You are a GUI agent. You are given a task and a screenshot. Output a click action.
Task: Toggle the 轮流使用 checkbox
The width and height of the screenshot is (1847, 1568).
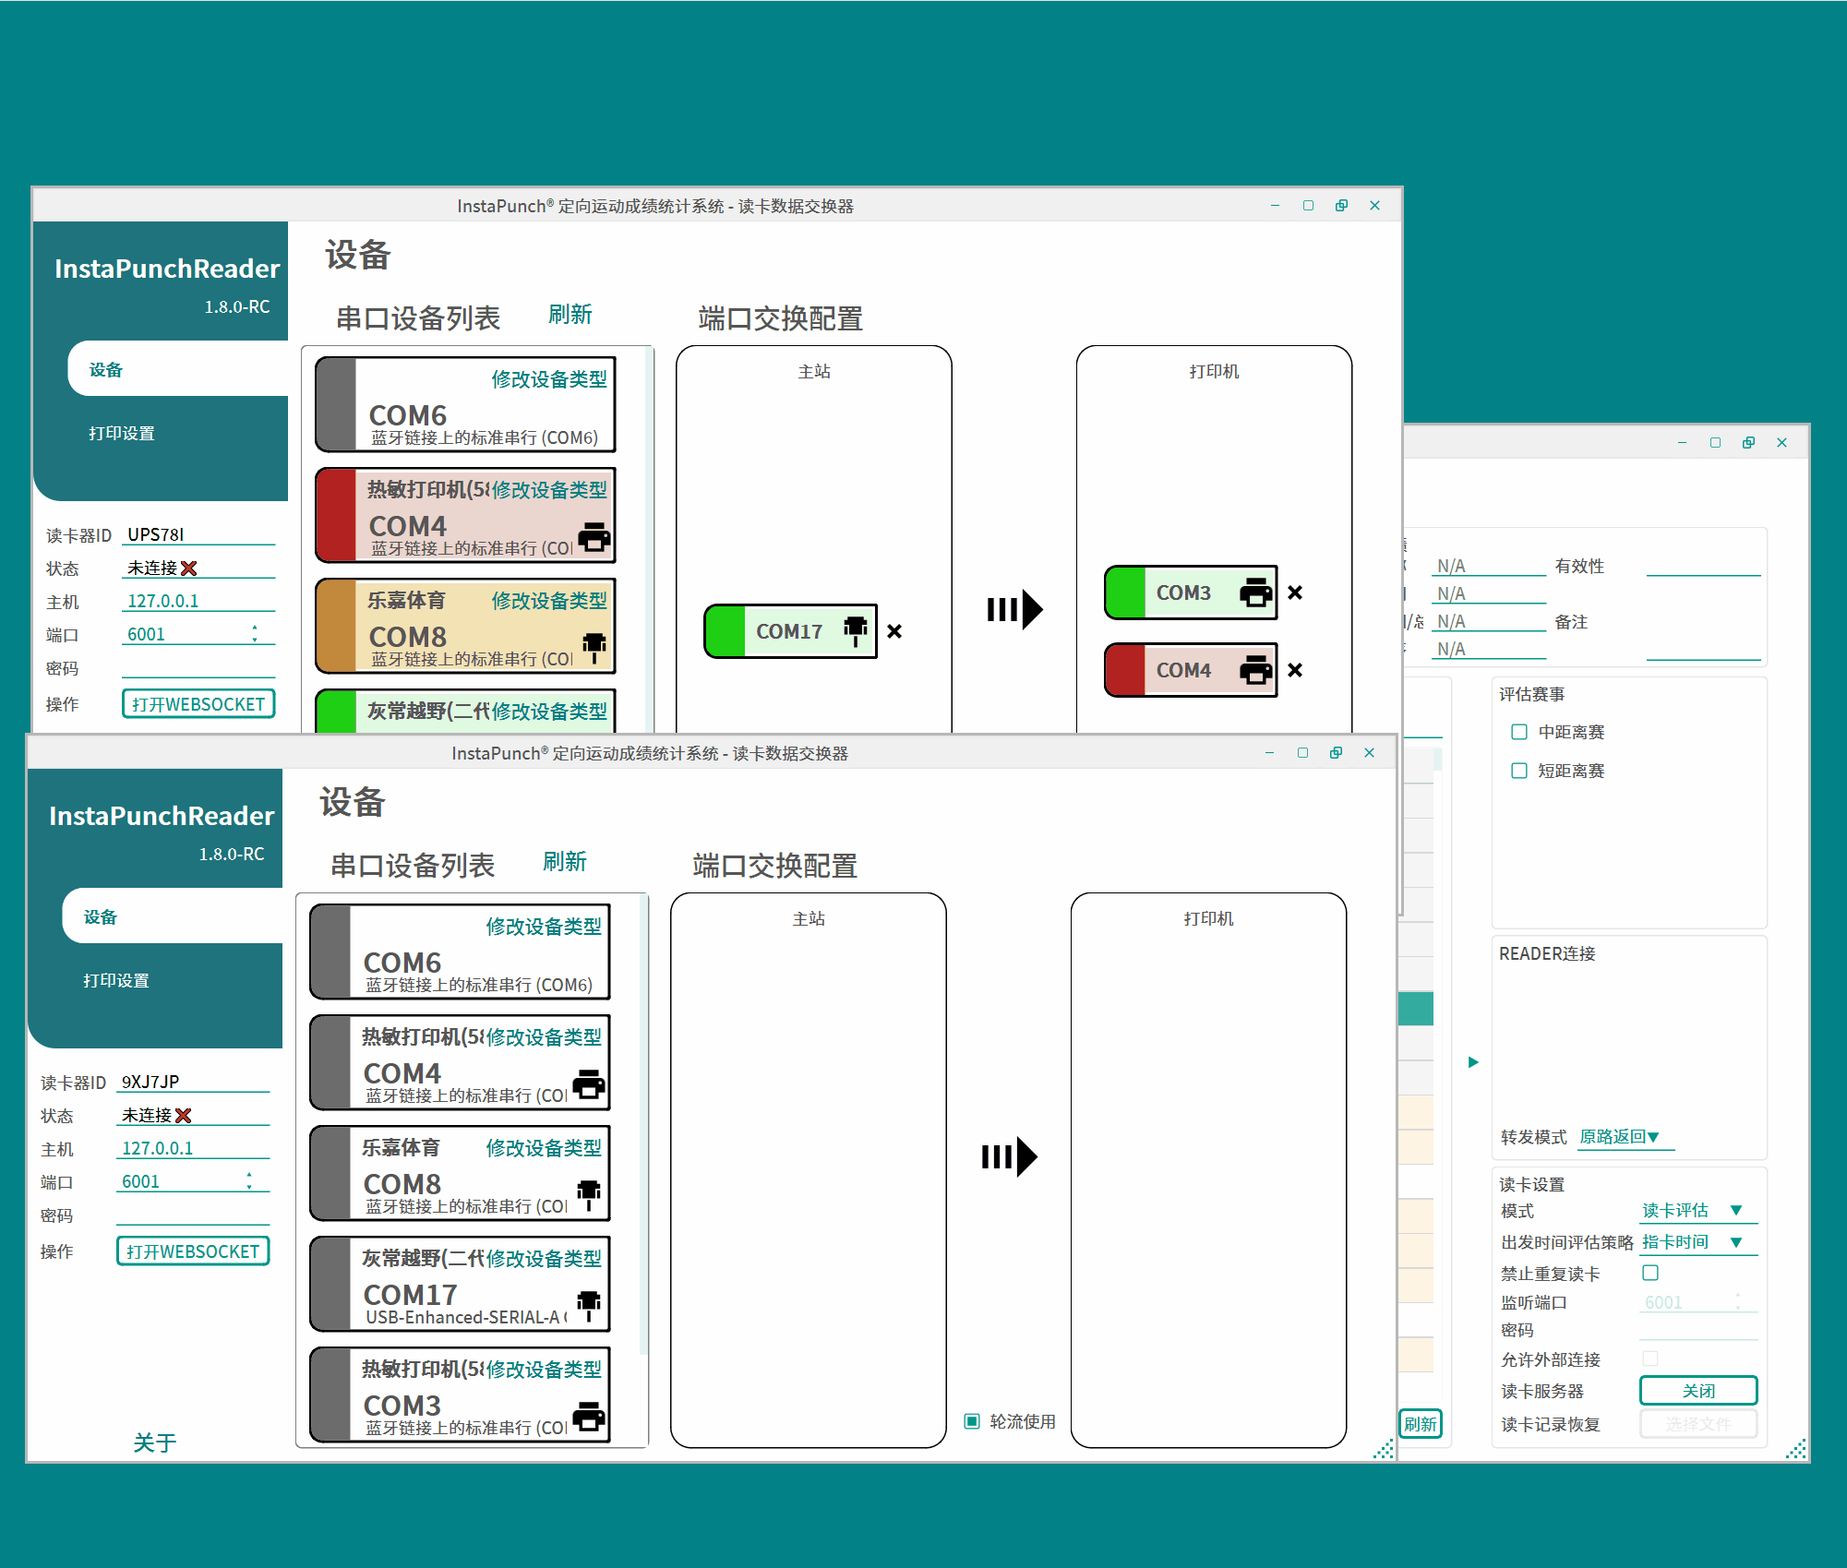pyautogui.click(x=971, y=1421)
